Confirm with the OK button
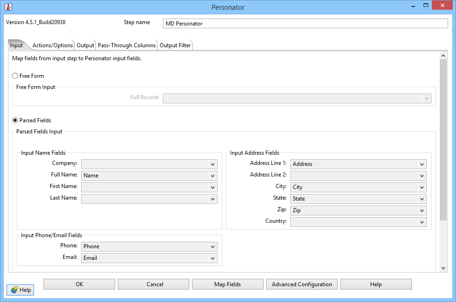The width and height of the screenshot is (456, 302). 79,284
